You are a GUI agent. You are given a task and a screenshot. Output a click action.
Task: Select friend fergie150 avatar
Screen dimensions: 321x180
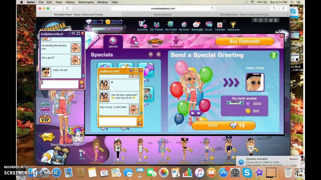(x=117, y=149)
